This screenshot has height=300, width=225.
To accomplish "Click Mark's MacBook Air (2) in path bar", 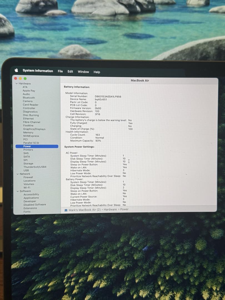I will [x=84, y=210].
